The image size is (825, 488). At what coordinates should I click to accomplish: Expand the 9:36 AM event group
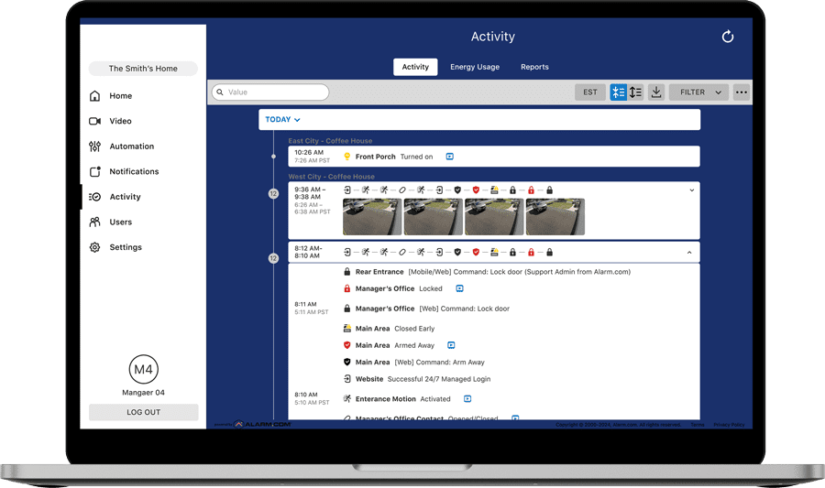(x=691, y=190)
